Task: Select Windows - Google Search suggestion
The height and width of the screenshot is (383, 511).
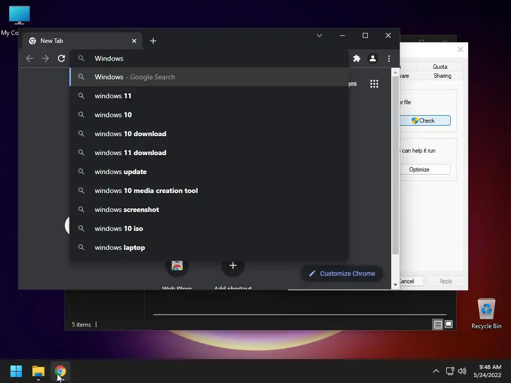Action: [x=209, y=77]
